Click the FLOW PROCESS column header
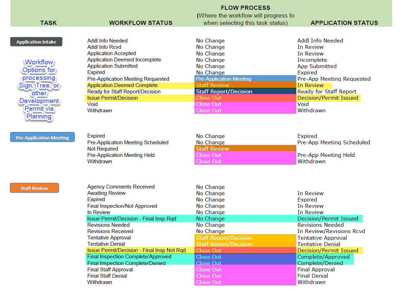The image size is (402, 291). point(245,8)
